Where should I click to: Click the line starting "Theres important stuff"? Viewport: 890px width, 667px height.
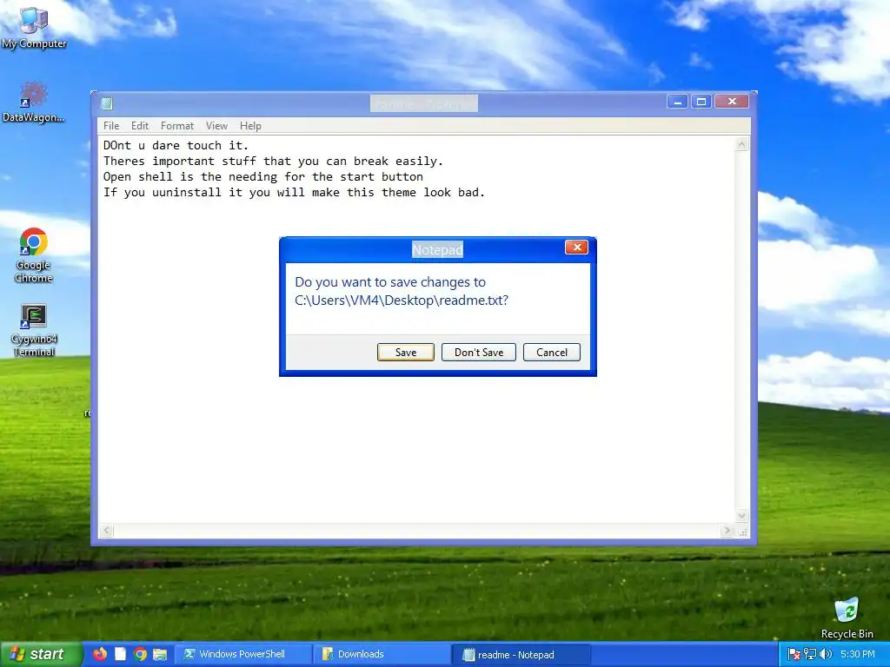point(273,161)
